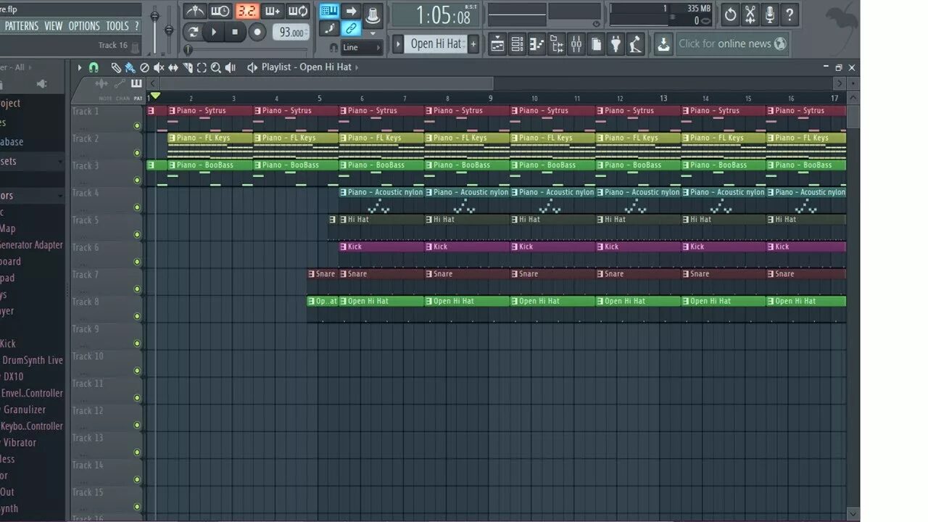
Task: Select the Delete tool in playlist toolbar
Action: pyautogui.click(x=144, y=67)
